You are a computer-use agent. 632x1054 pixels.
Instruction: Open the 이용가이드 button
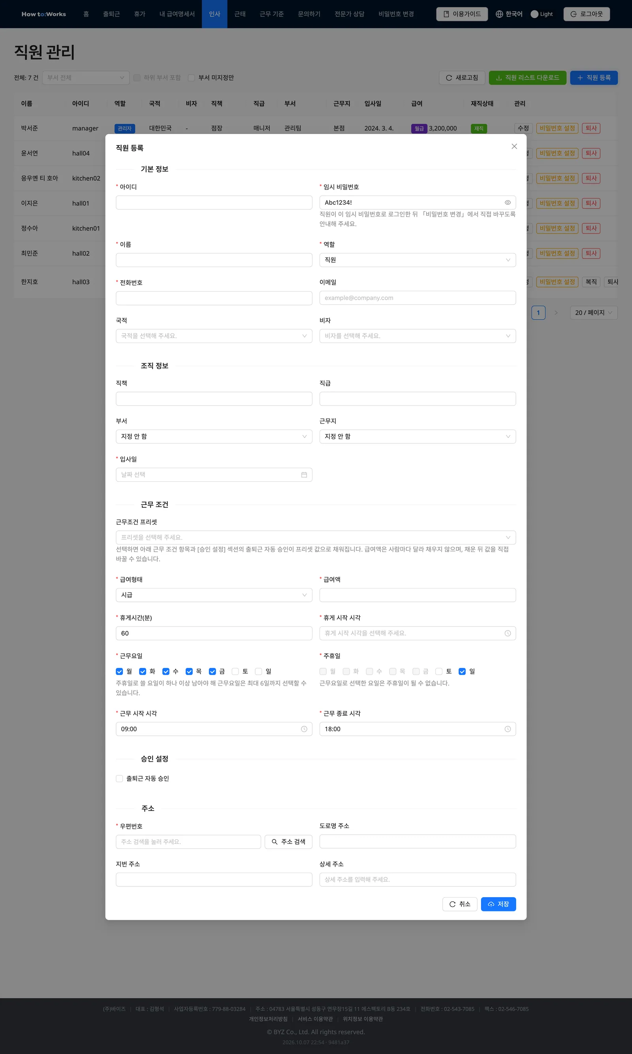pyautogui.click(x=462, y=14)
